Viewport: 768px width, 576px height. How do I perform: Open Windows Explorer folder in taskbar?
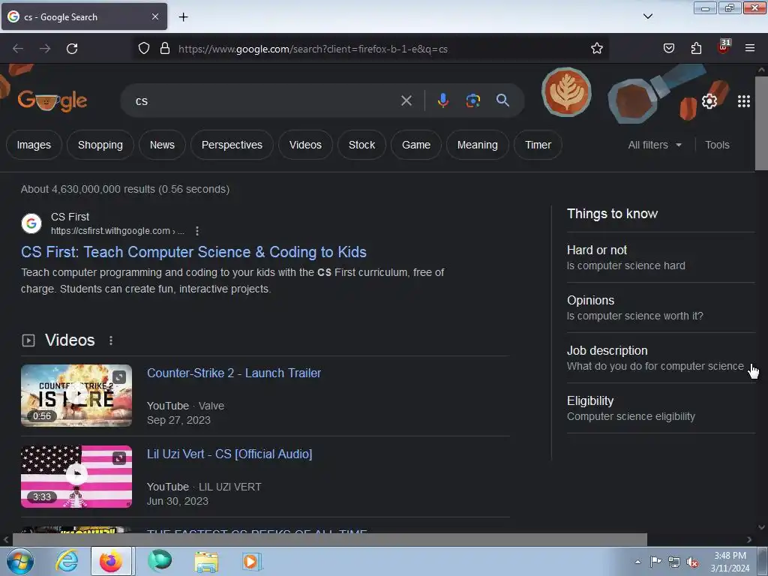pyautogui.click(x=206, y=562)
